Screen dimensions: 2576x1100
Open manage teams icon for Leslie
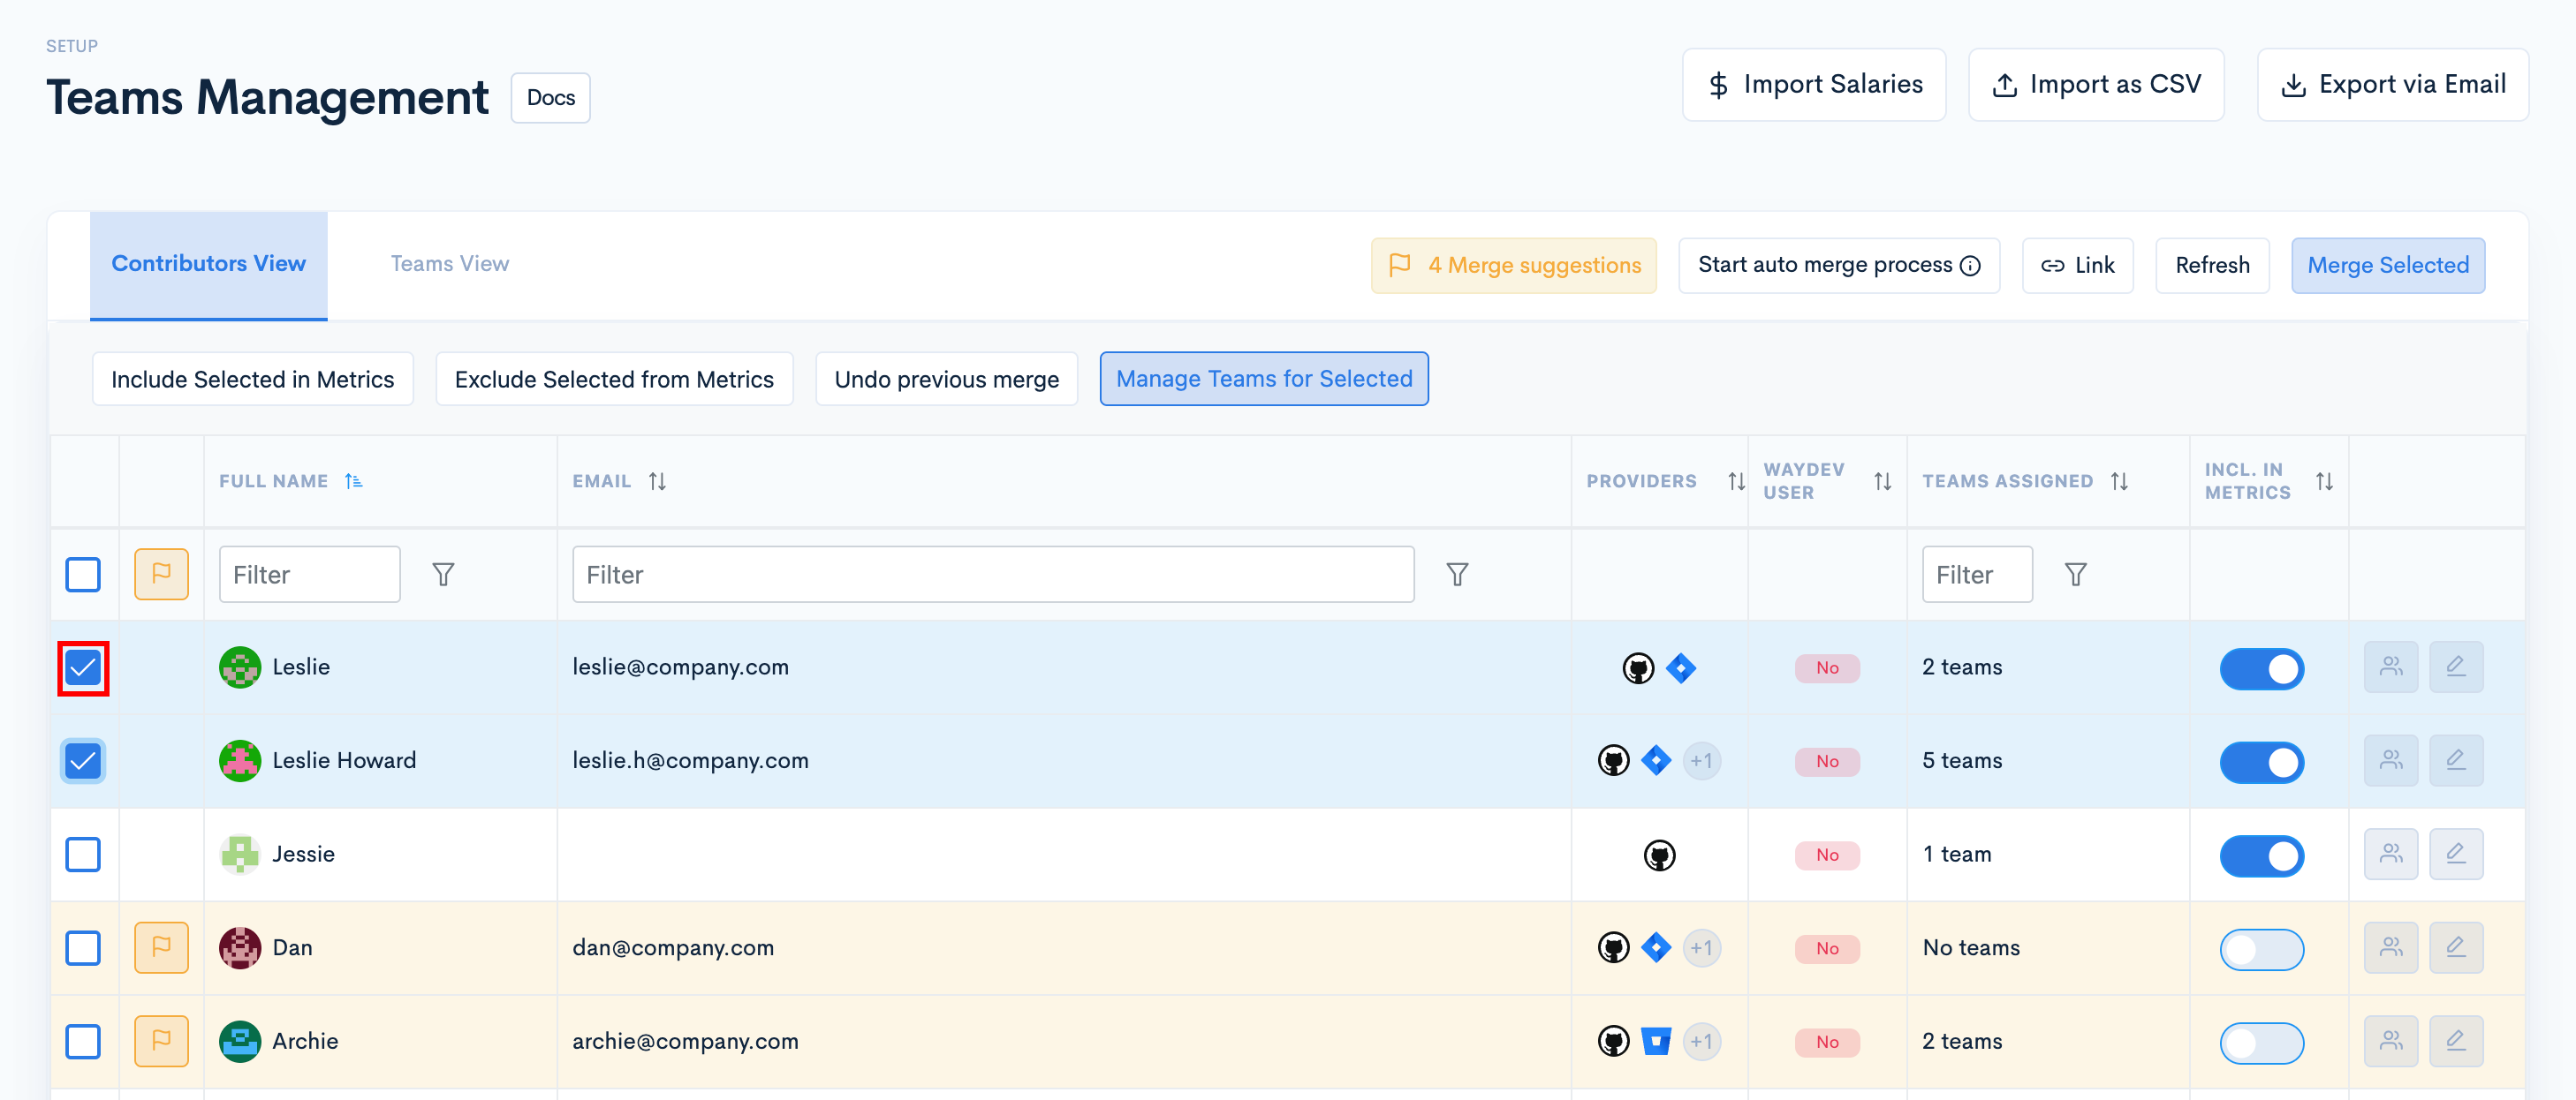(2390, 667)
